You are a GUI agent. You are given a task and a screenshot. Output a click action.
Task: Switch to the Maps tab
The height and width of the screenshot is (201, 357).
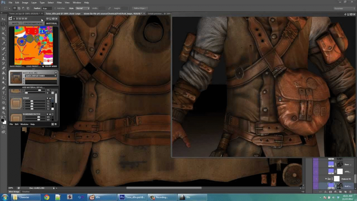click(x=15, y=23)
